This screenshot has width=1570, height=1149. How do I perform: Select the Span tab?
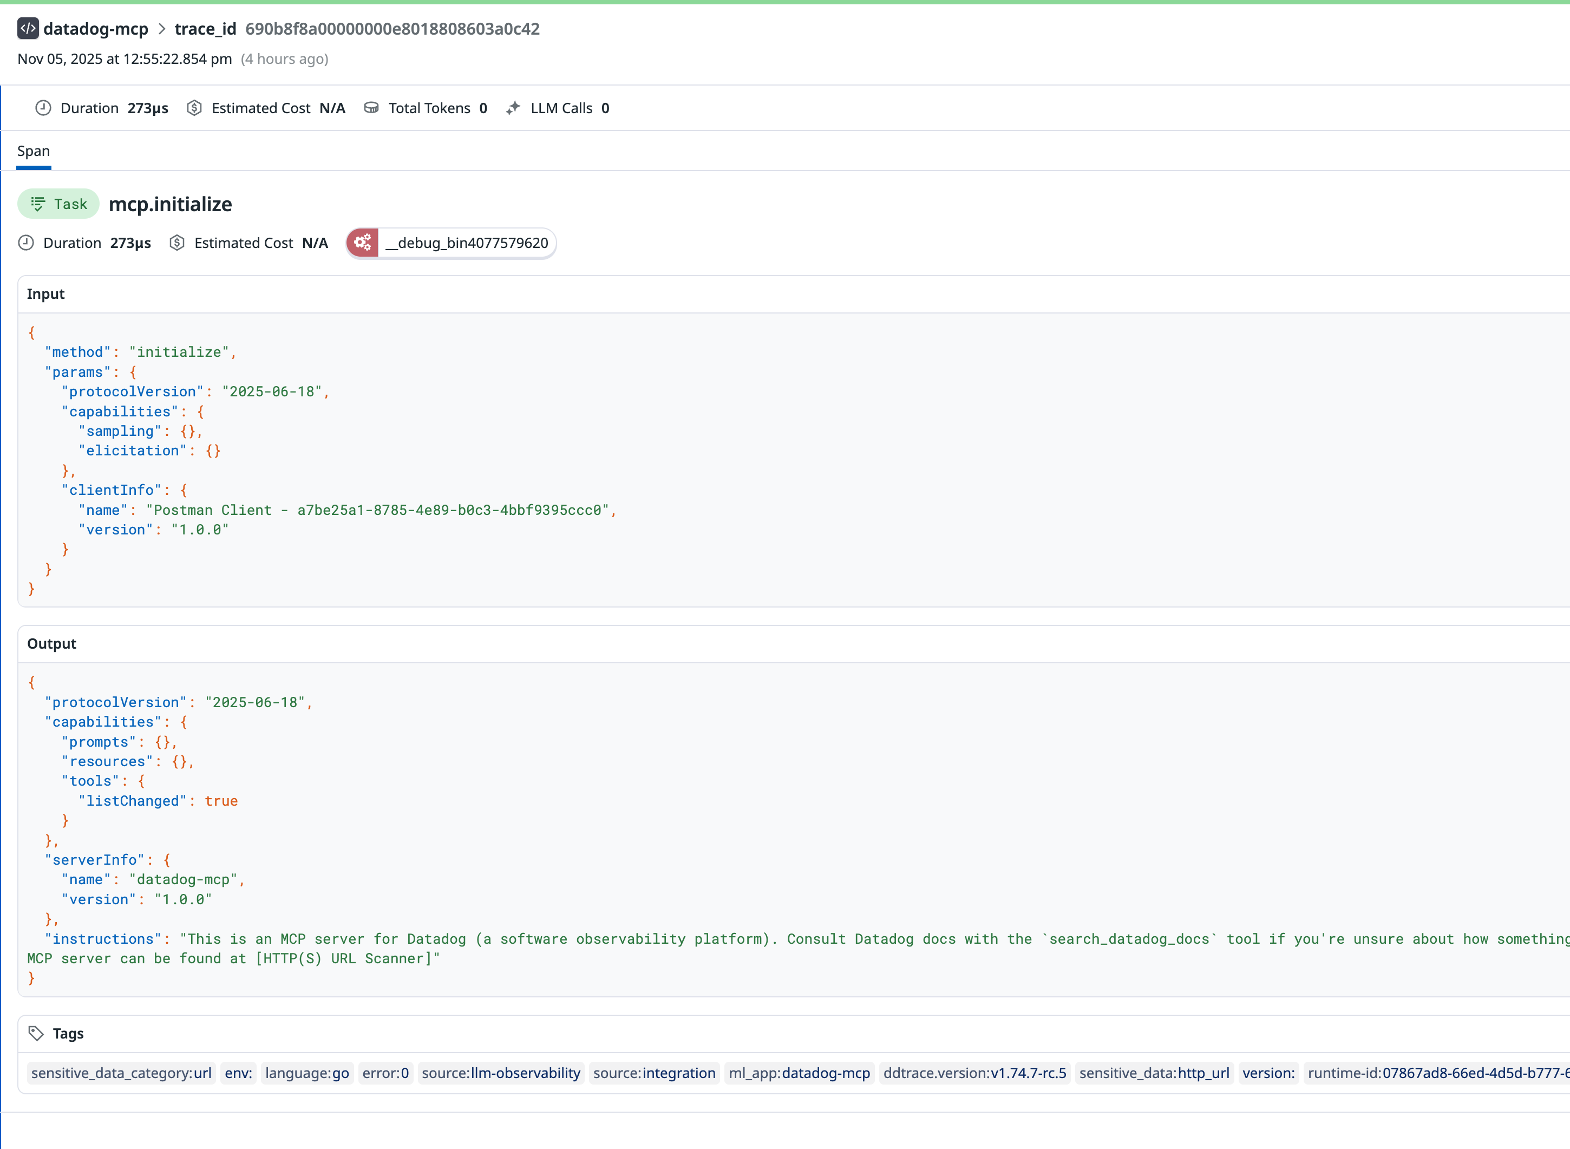34,151
